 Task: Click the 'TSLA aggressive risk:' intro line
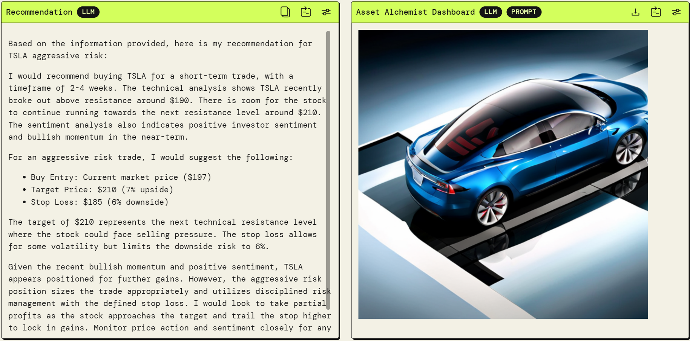(58, 56)
